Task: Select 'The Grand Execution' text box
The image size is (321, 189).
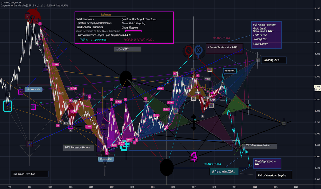Action: 30,174
